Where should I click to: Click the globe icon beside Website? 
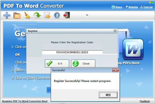coord(126,7)
